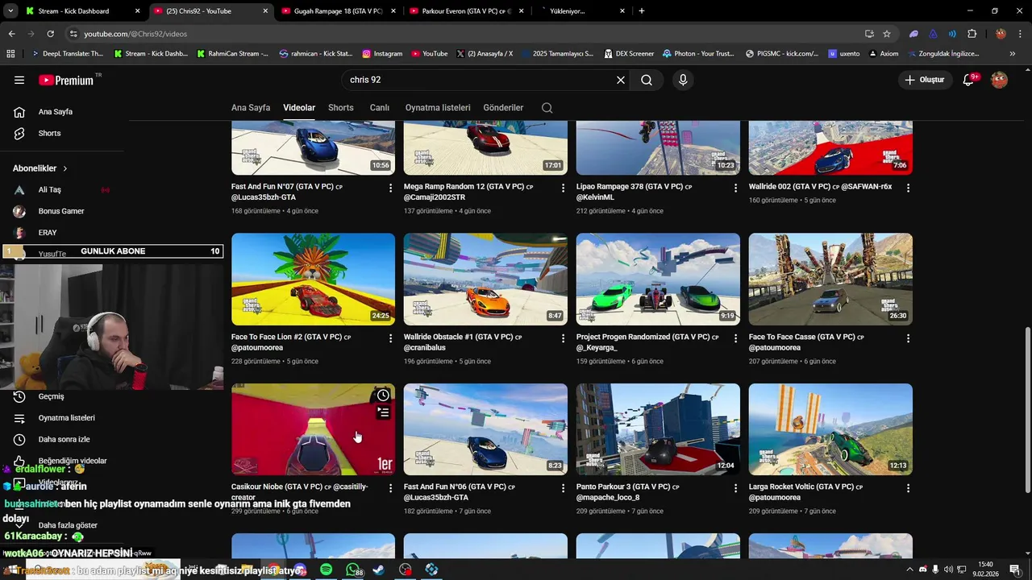Switch to the Canlı tab
The height and width of the screenshot is (580, 1032).
coord(380,108)
